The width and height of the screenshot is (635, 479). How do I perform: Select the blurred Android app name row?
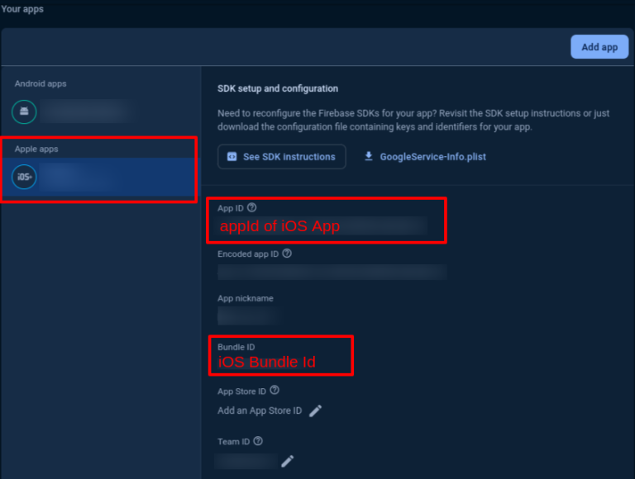coord(87,111)
